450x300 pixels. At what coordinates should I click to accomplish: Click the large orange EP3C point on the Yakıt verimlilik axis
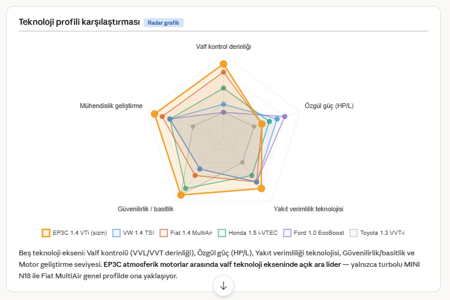click(262, 188)
